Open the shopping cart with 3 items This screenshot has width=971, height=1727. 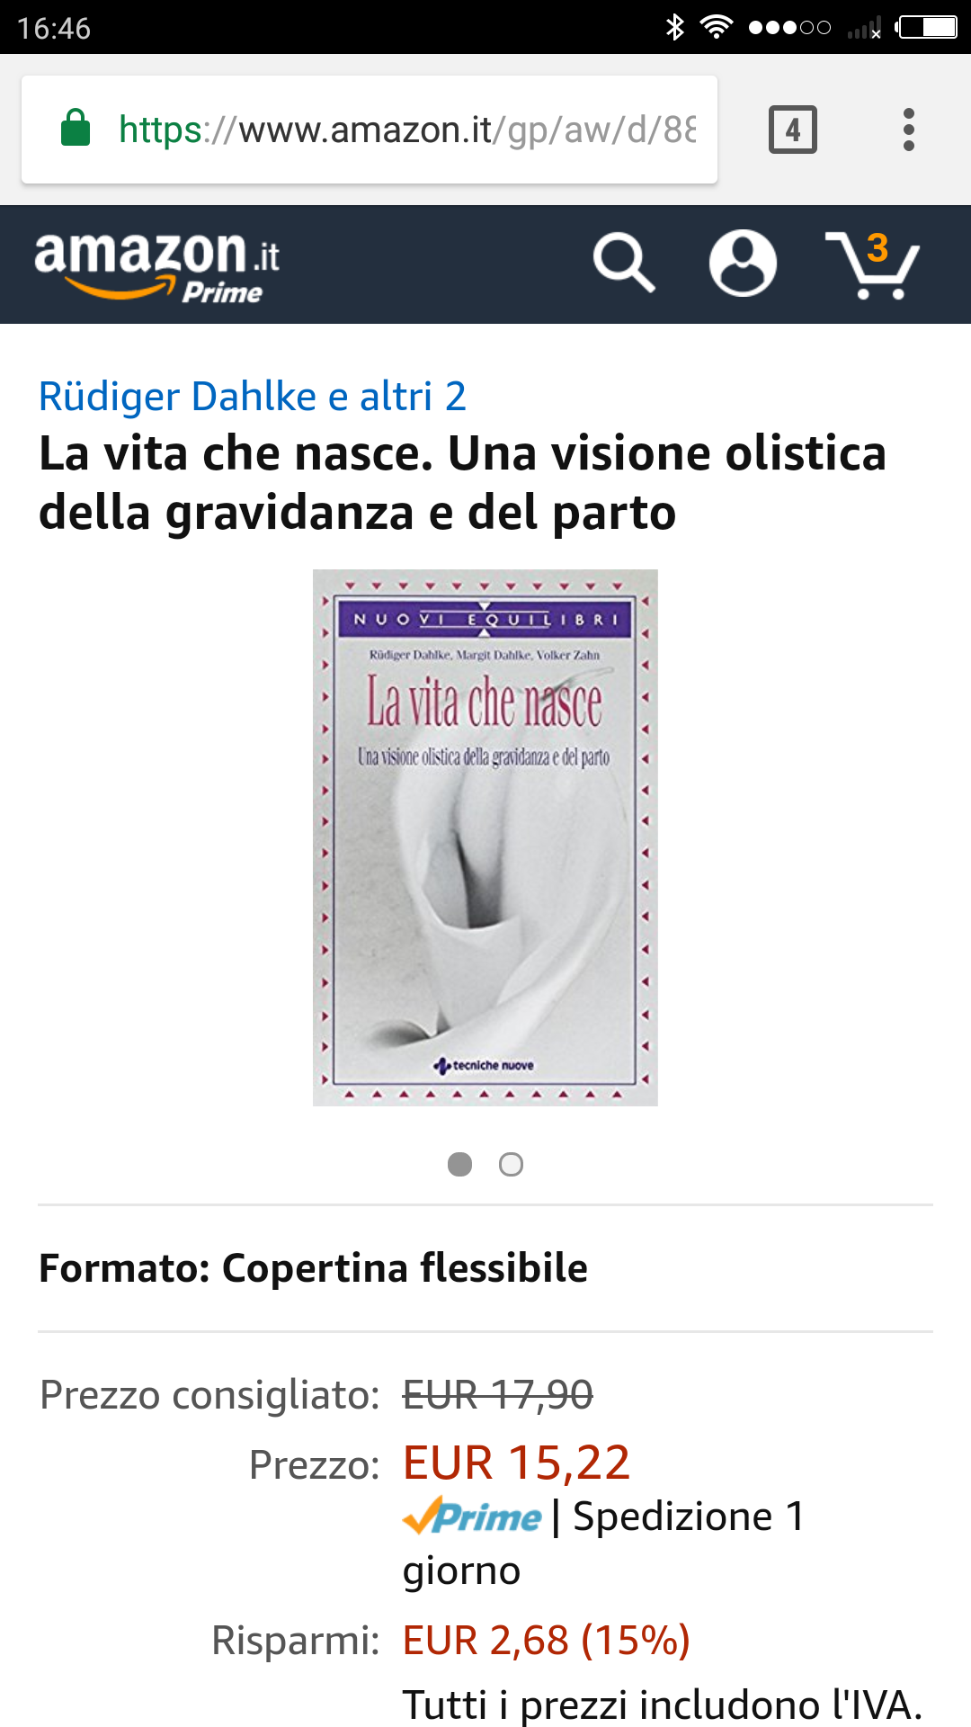tap(872, 264)
